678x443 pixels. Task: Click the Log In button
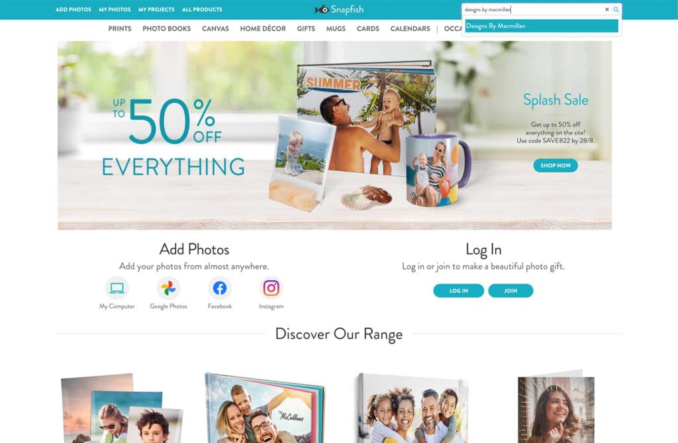(458, 291)
